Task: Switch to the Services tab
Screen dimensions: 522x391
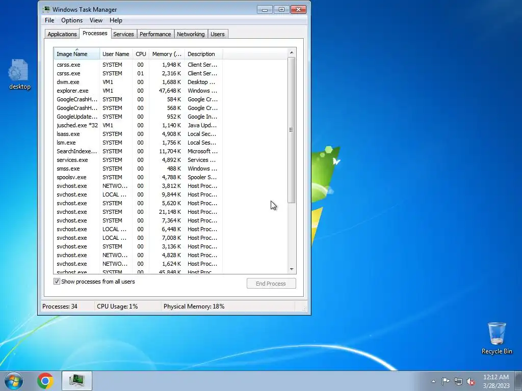Action: click(123, 34)
